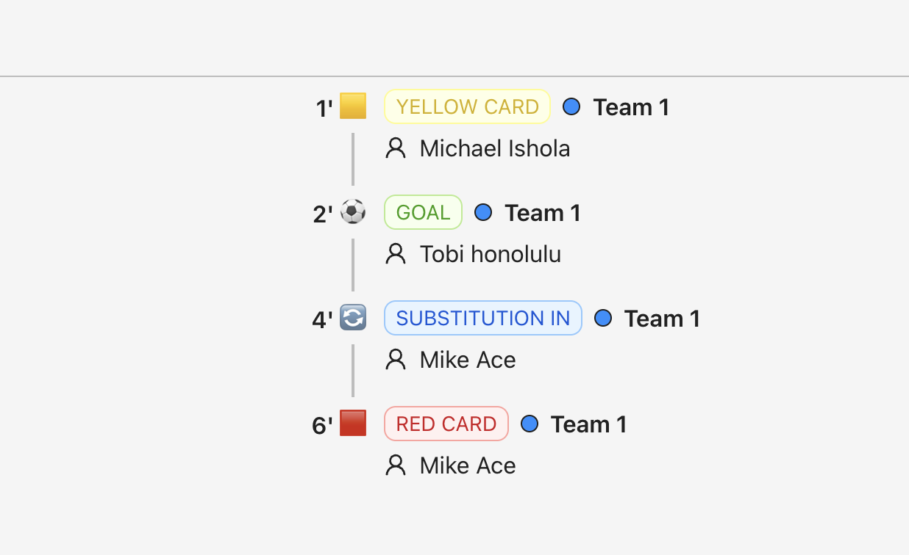Select the GOAL badge
The image size is (909, 555).
click(x=423, y=213)
